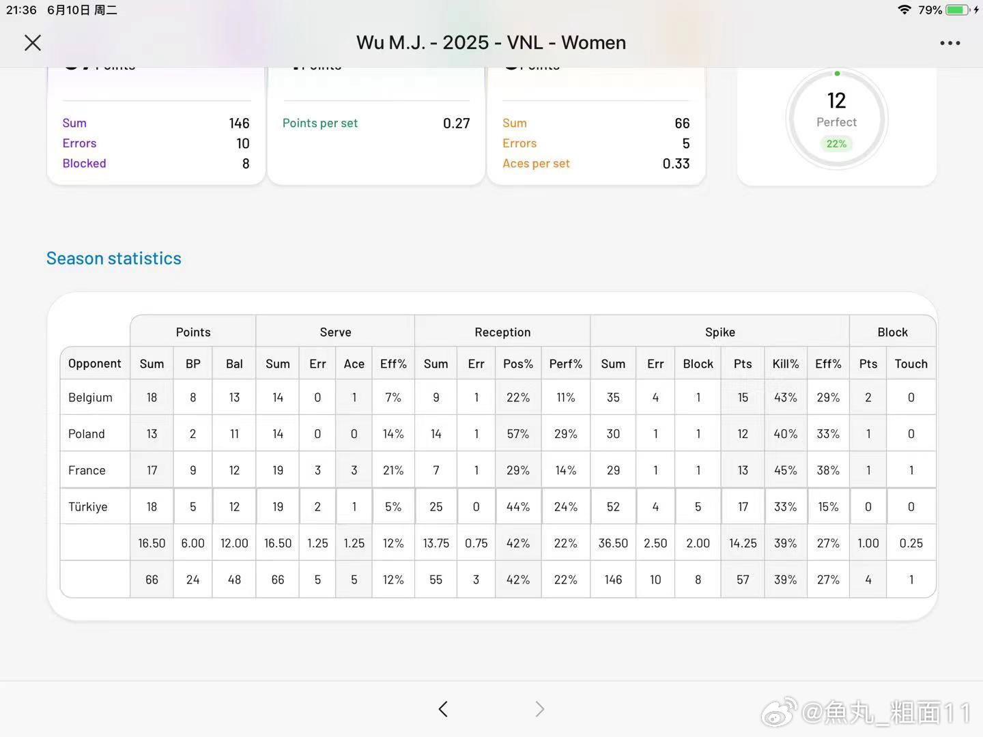The width and height of the screenshot is (983, 737).
Task: Select the France opponent row
Action: click(498, 470)
